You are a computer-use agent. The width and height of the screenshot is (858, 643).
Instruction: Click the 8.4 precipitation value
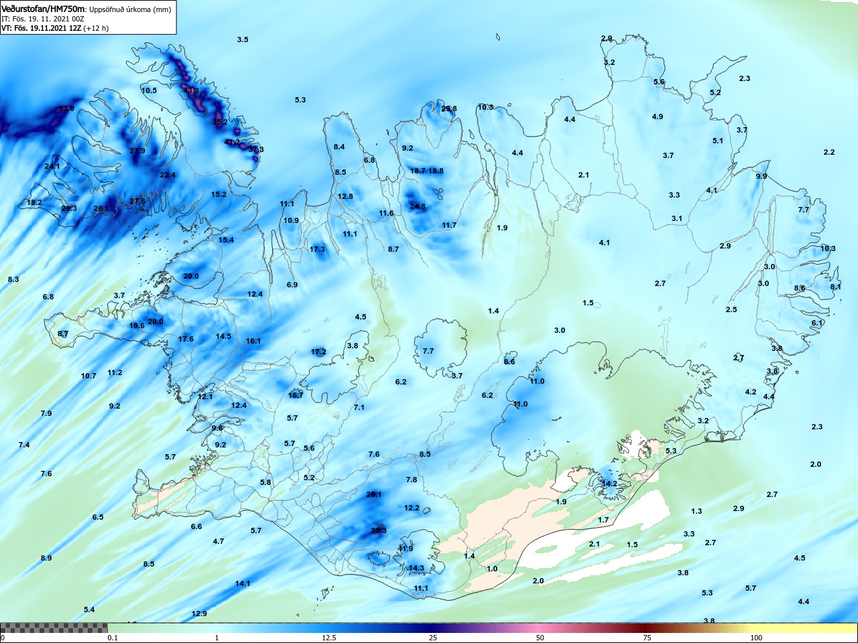tap(339, 147)
